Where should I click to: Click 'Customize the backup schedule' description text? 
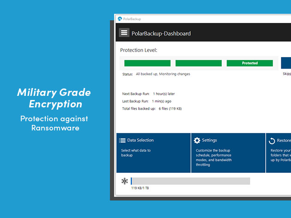point(213,158)
